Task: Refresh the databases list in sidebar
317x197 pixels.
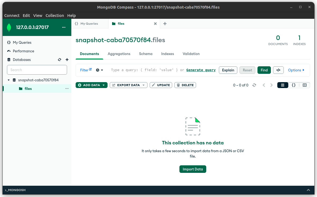Action: [x=60, y=60]
